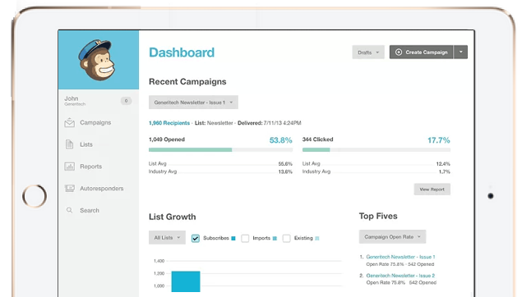
Task: Expand the arrow beside Create Campaign
Action: (x=460, y=53)
